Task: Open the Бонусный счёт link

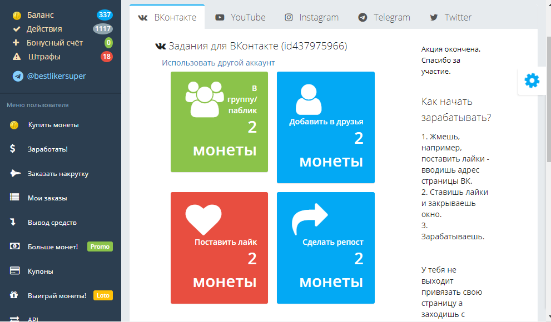Action: pos(55,43)
